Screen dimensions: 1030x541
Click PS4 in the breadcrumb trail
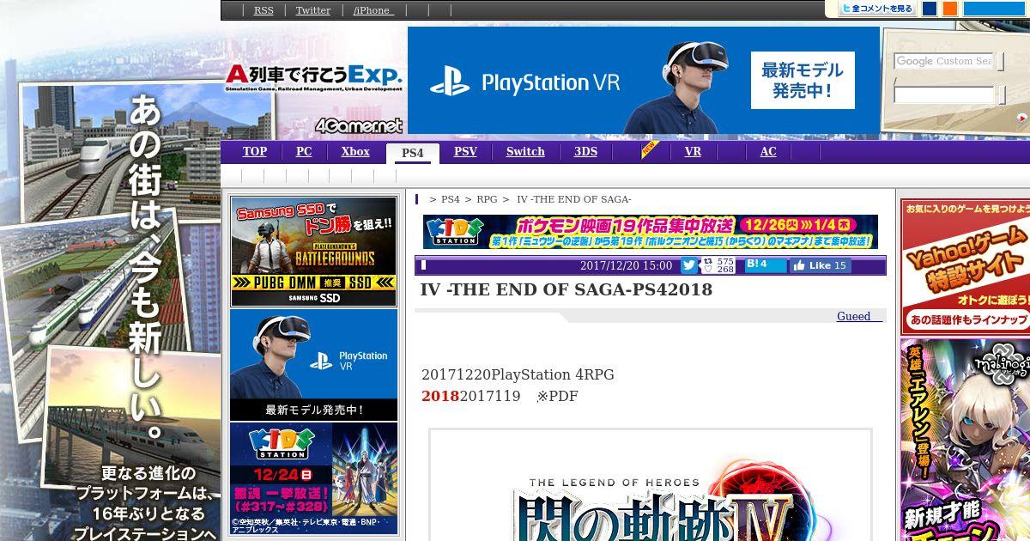[450, 199]
